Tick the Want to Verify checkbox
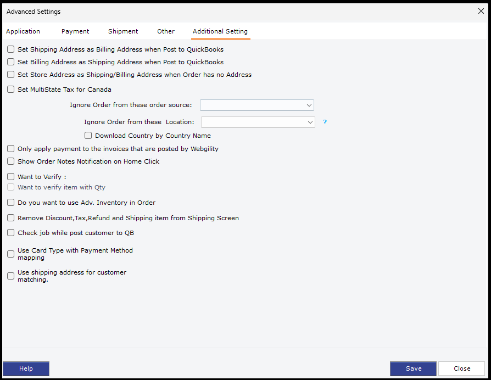Image resolution: width=491 pixels, height=380 pixels. [x=11, y=177]
